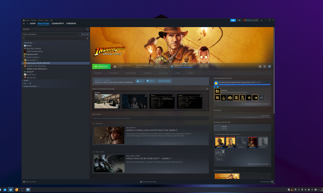Click the thumbs down Nein button
The image size is (323, 193).
(150, 81)
